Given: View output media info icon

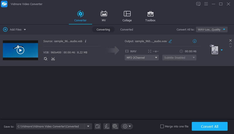Looking at the screenshot, I should 195,41.
